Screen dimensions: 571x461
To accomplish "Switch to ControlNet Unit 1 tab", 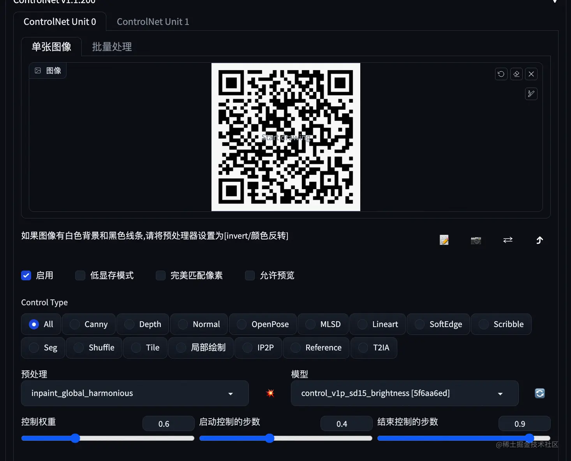I will point(153,22).
